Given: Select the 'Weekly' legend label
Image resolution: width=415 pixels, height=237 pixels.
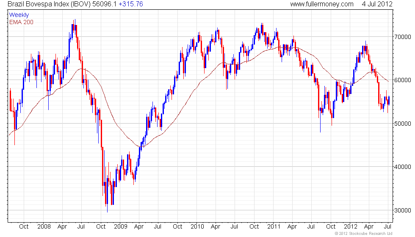Looking at the screenshot, I should pyautogui.click(x=19, y=15).
